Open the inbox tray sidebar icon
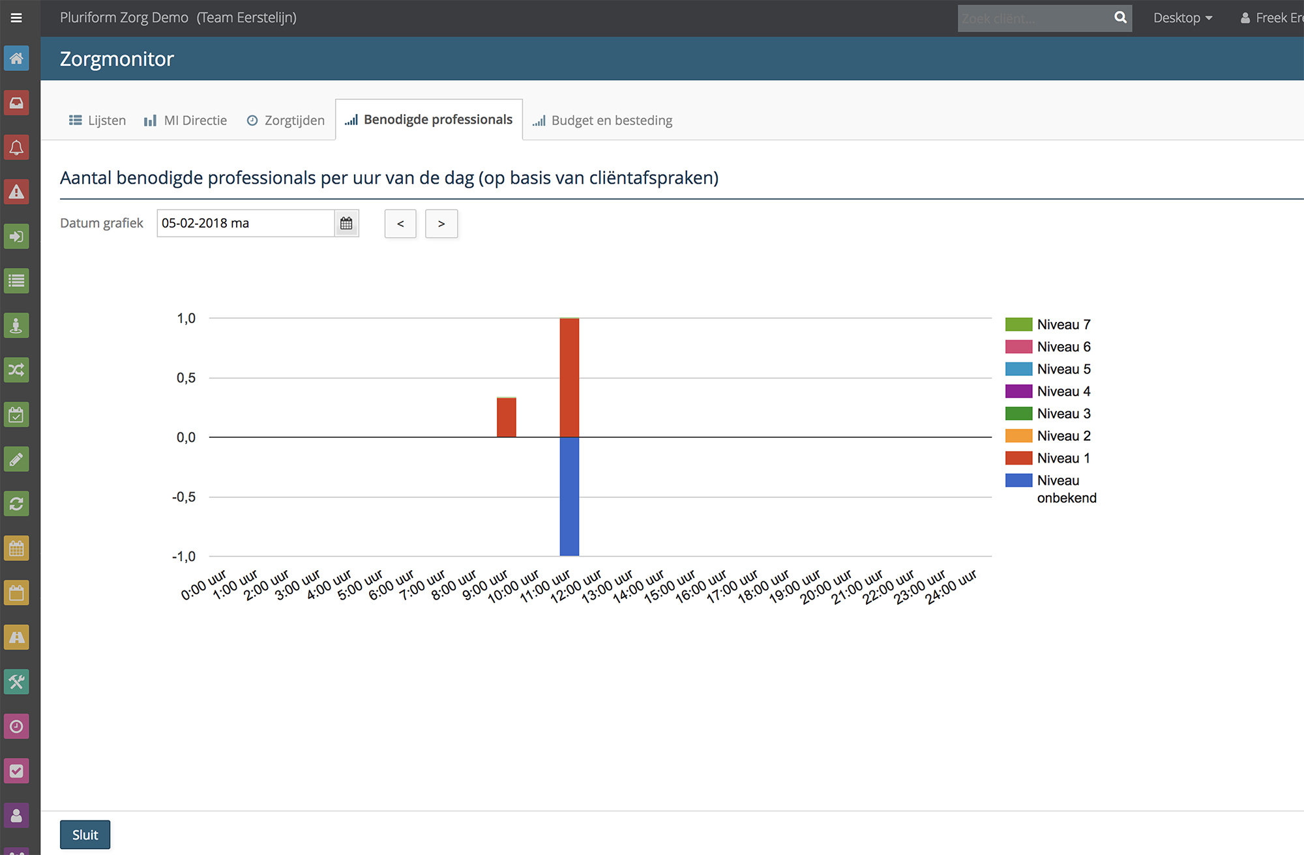The width and height of the screenshot is (1304, 855). click(x=16, y=103)
